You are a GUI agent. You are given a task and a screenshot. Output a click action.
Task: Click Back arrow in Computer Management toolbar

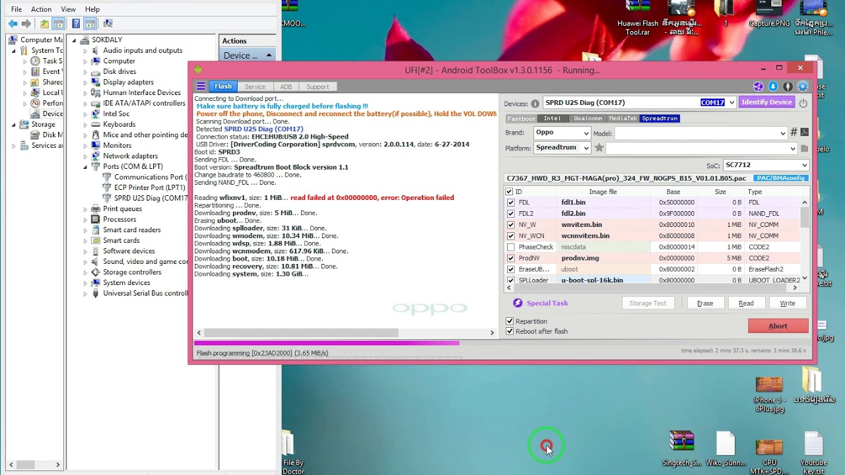click(x=13, y=24)
